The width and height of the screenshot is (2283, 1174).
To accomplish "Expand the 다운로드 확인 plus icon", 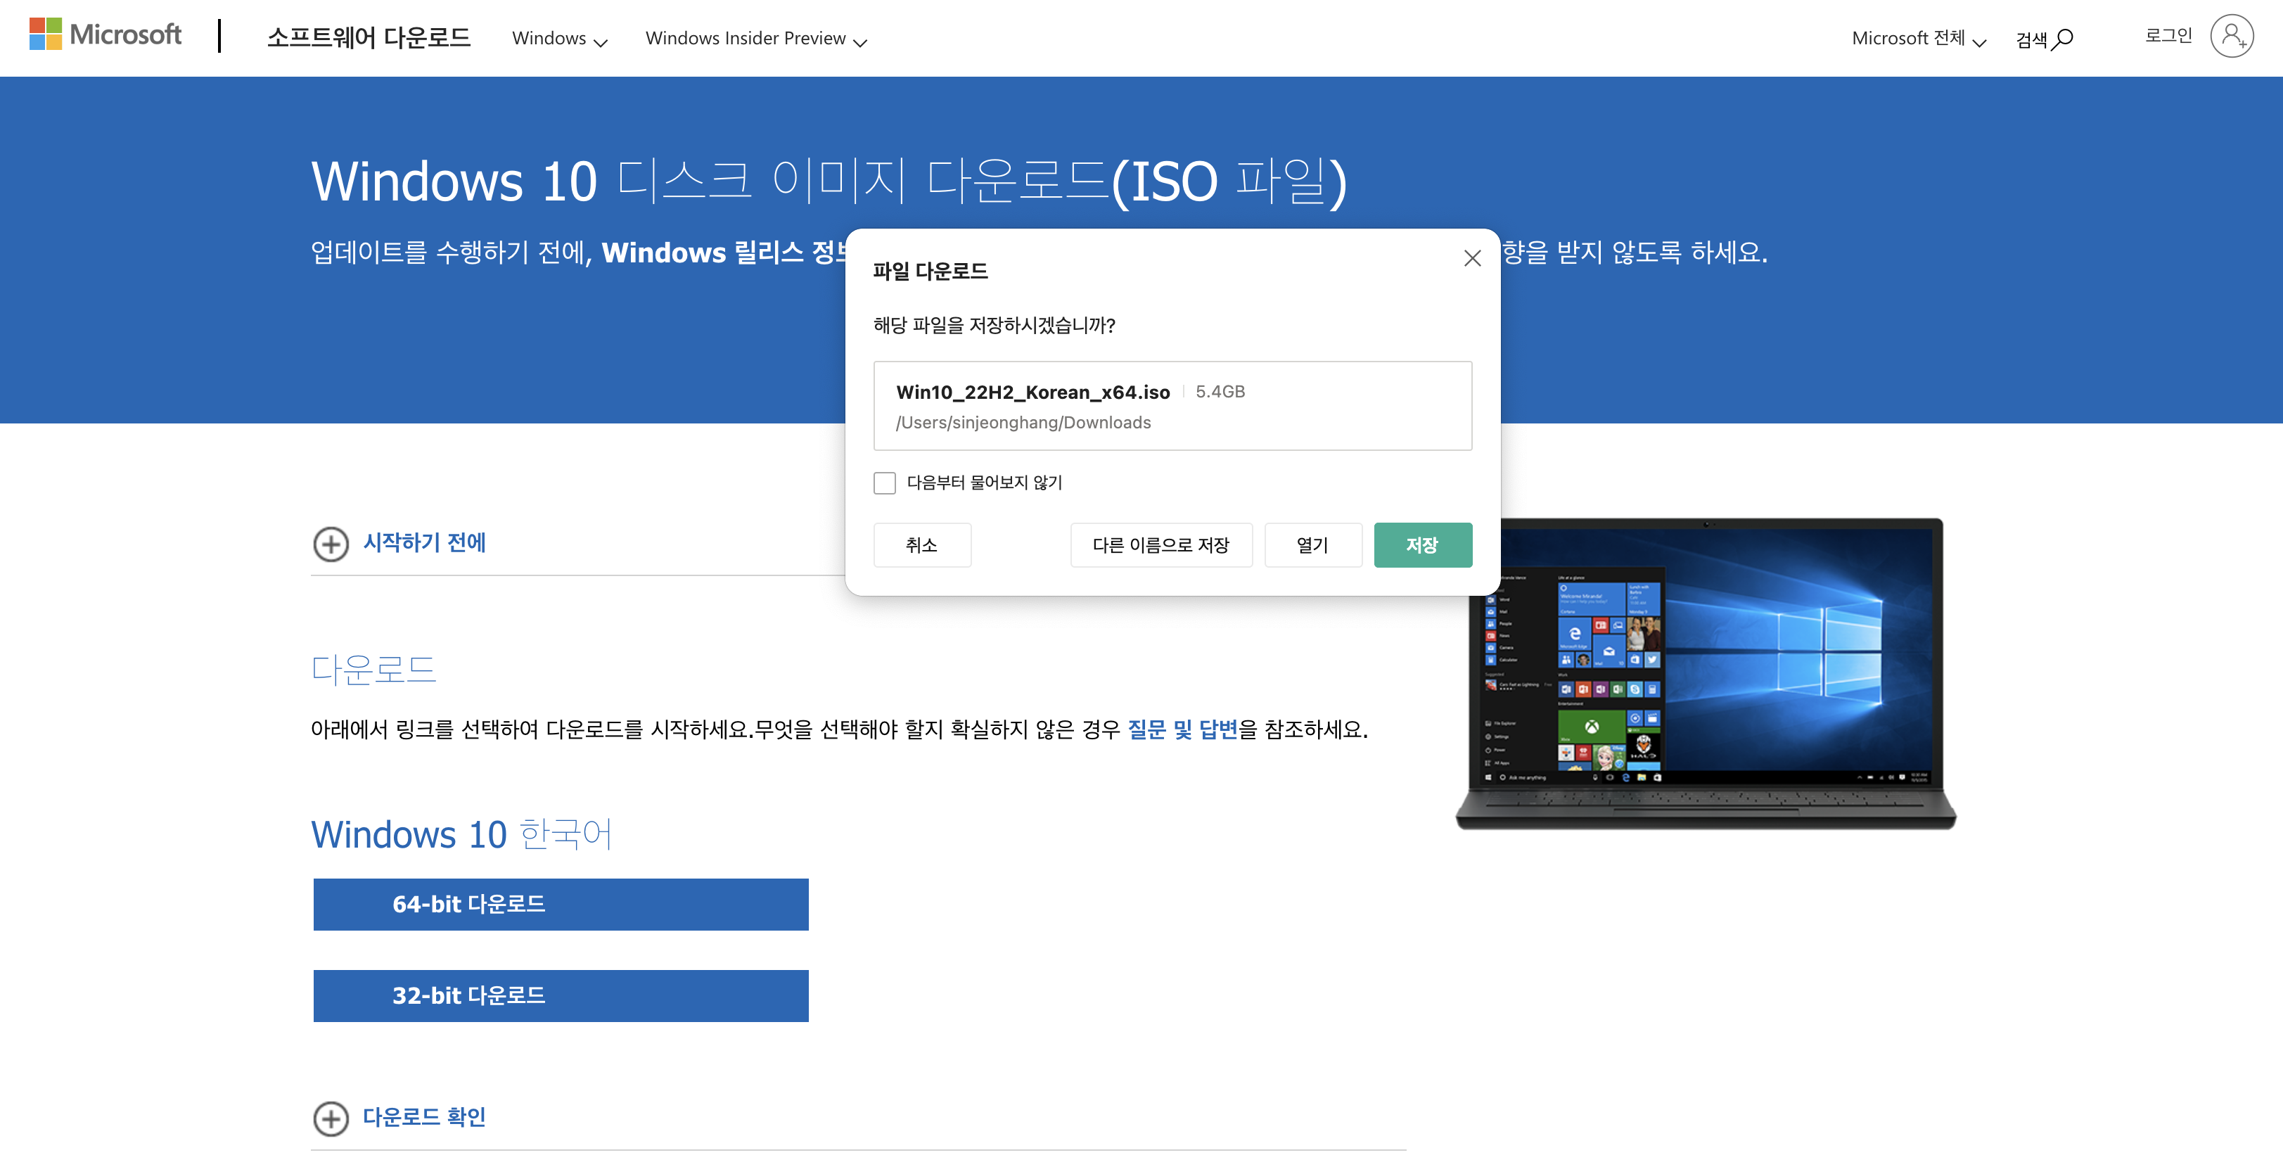I will 331,1118.
